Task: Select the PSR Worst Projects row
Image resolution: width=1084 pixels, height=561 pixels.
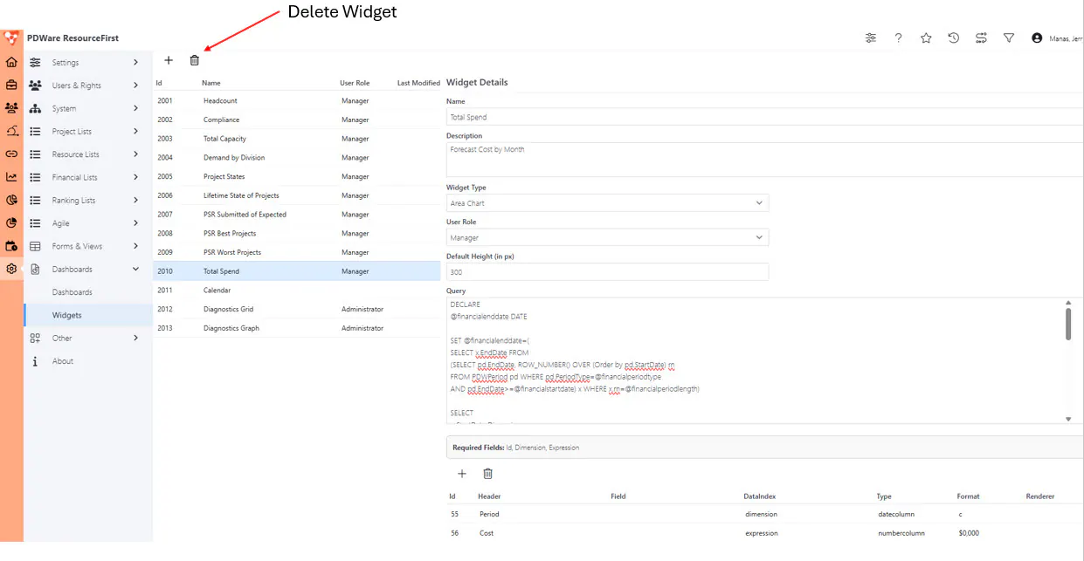Action: [x=297, y=252]
